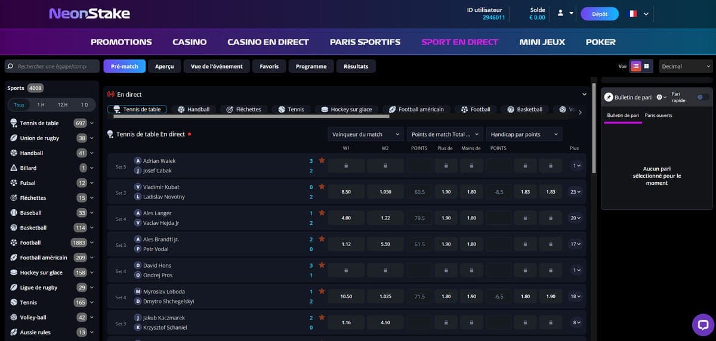Screen dimensions: 716x341
Task: Click the search magnifier icon
Action: (x=10, y=66)
